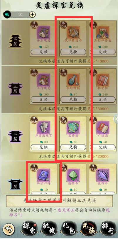Select the 伙伴精进书 item icon
Screen dimensions: 118x239
coord(73,33)
